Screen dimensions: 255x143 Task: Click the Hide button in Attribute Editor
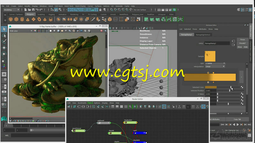(x=245, y=47)
